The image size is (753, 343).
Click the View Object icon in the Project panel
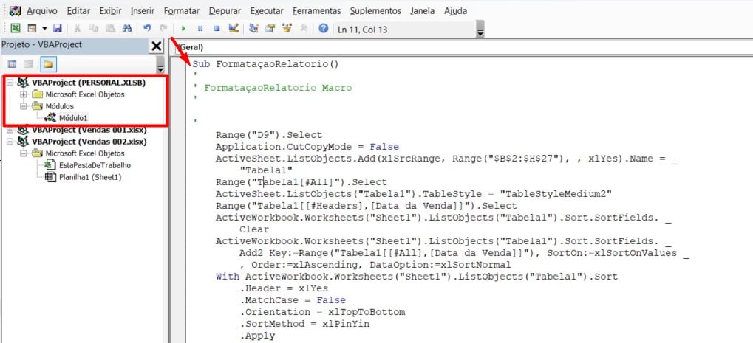coord(28,63)
